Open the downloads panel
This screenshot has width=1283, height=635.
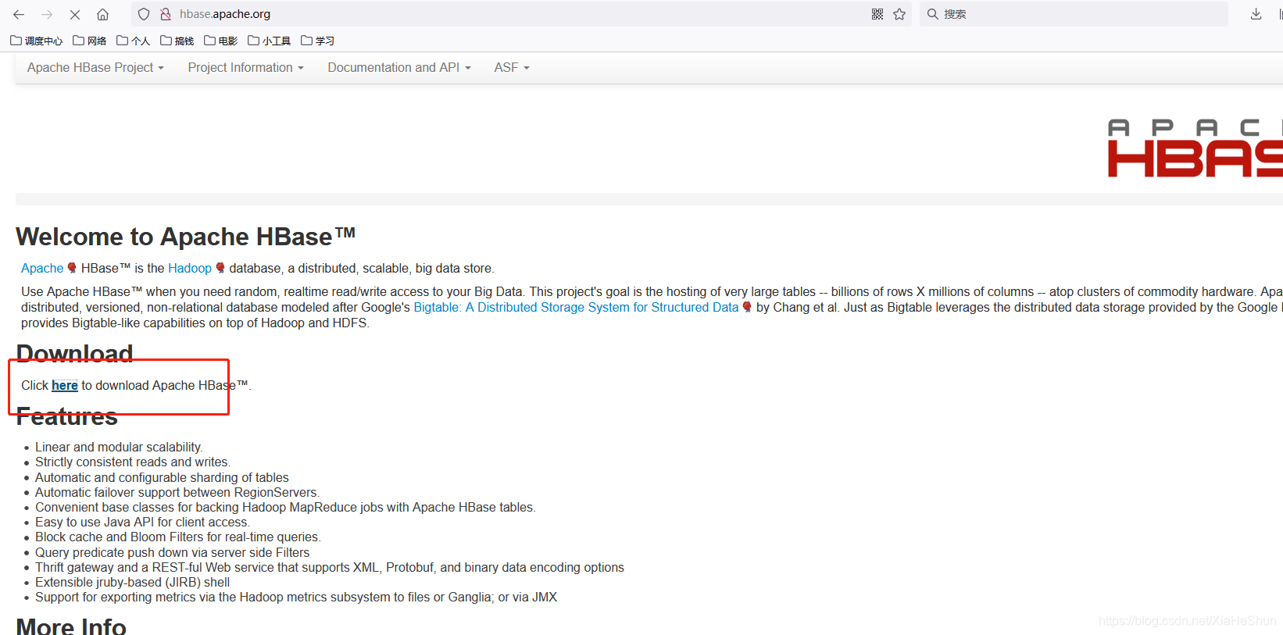pos(1256,14)
